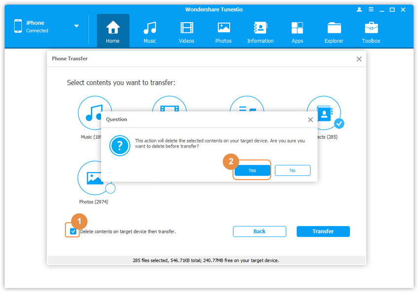419x293 pixels.
Task: Switch to the Music tab
Action: tap(150, 32)
